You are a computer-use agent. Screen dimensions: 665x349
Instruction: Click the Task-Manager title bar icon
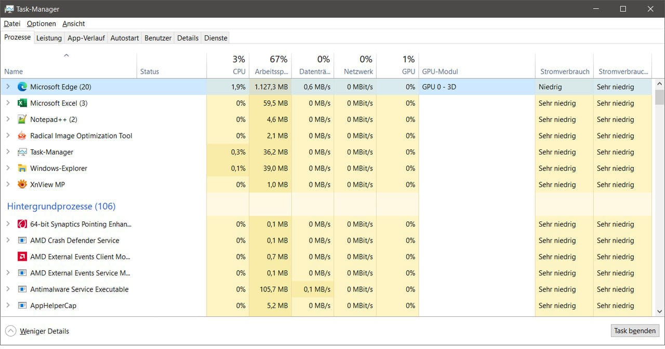pos(9,9)
